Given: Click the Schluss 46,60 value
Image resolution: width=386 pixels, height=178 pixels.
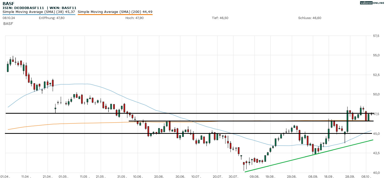Looking at the screenshot, I should (x=310, y=18).
